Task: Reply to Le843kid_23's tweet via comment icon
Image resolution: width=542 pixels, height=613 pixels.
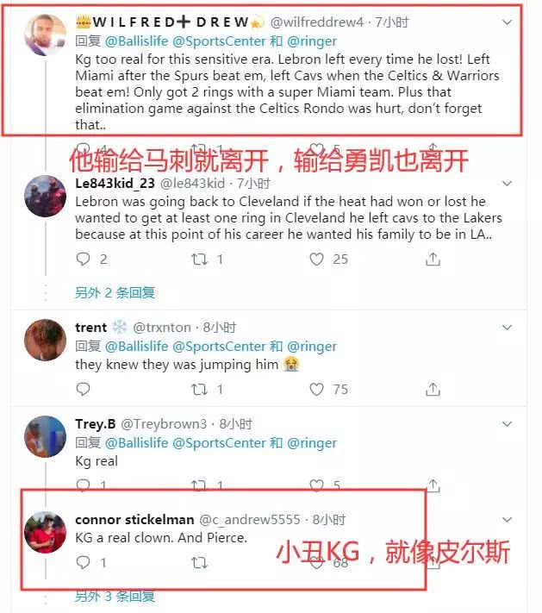Action: (x=83, y=259)
